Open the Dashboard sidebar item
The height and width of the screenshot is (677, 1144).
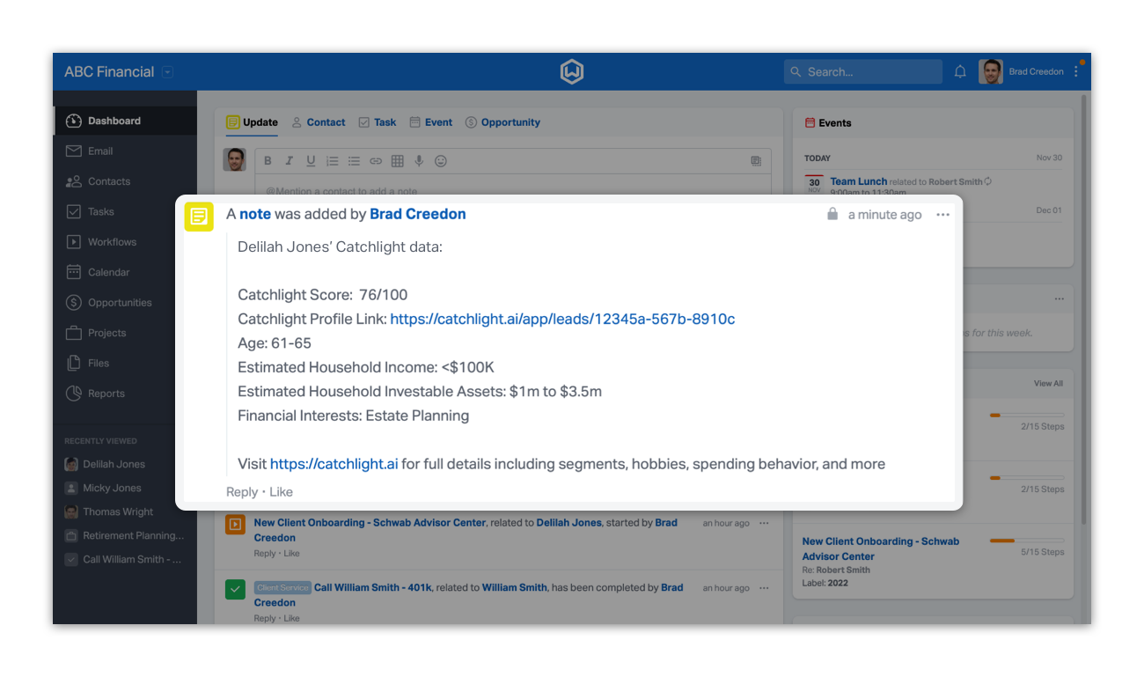(x=125, y=121)
